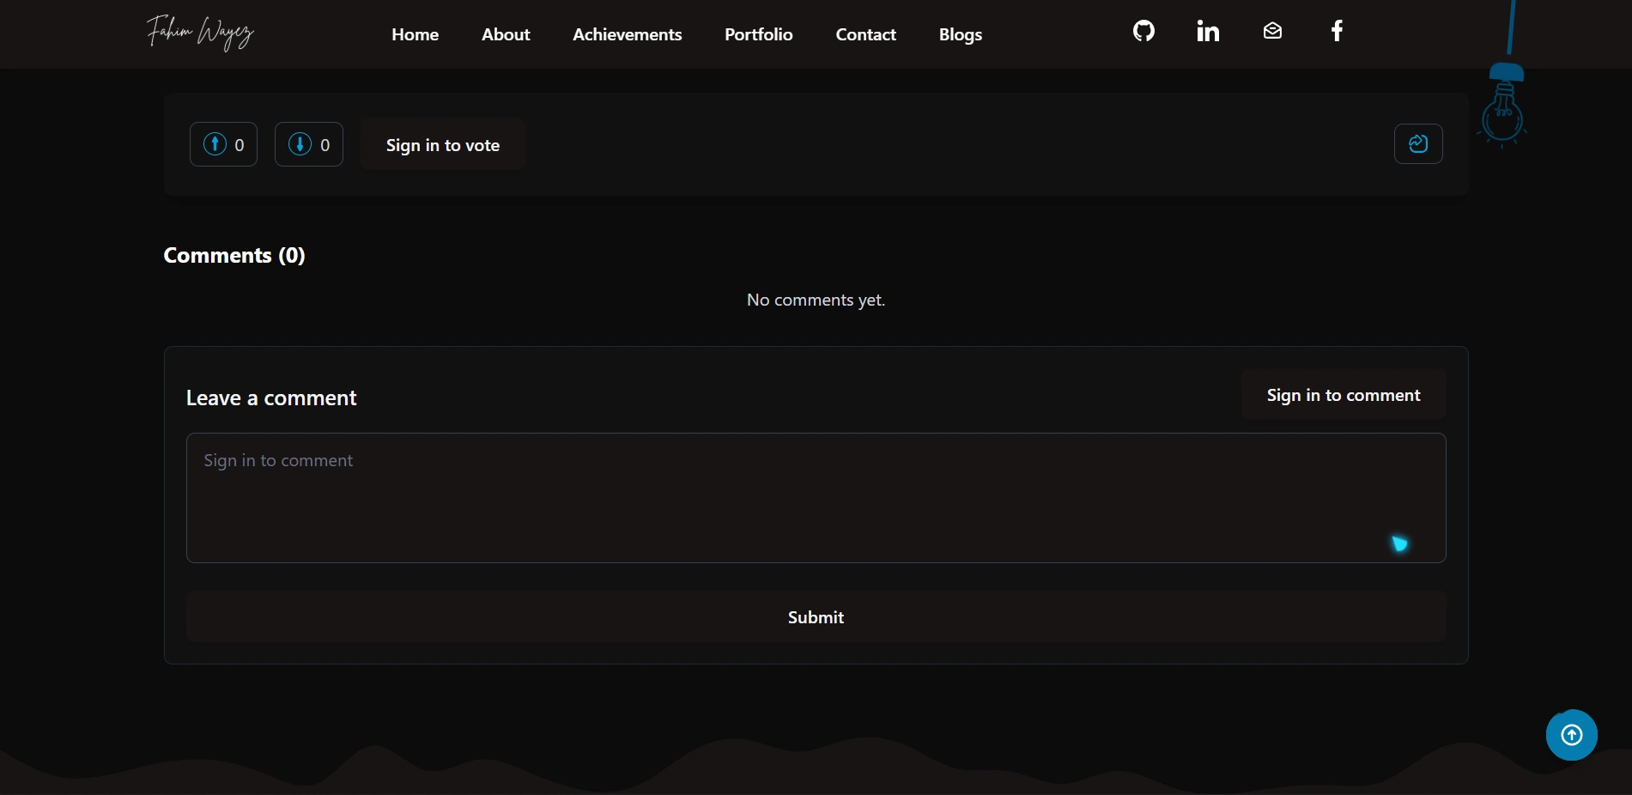This screenshot has width=1632, height=795.
Task: Click the Sign in to vote button
Action: 442,144
